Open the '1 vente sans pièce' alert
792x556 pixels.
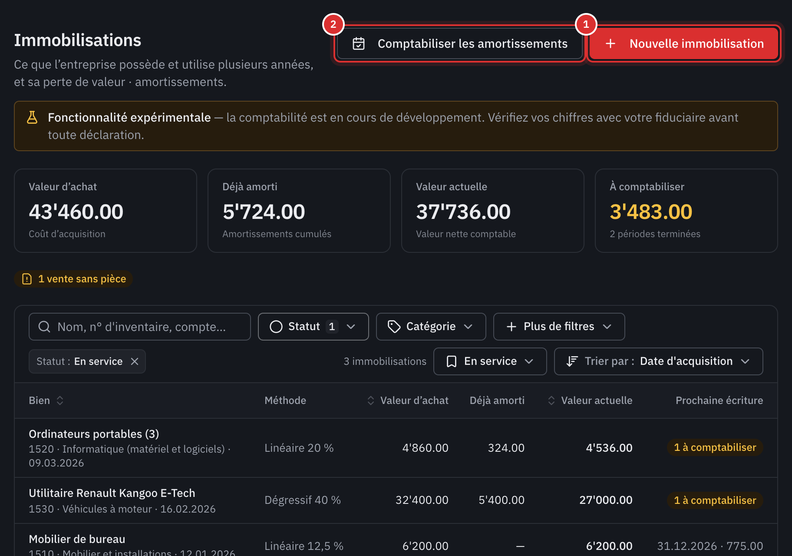[73, 279]
